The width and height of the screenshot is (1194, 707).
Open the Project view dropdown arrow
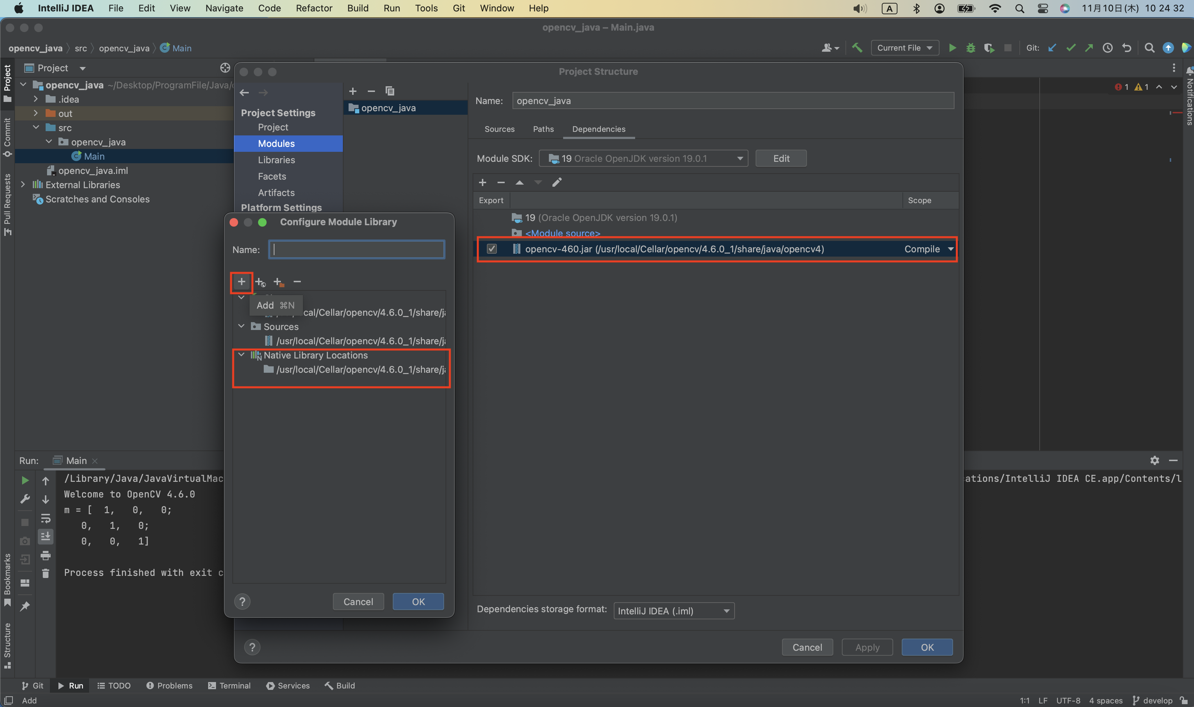(82, 68)
